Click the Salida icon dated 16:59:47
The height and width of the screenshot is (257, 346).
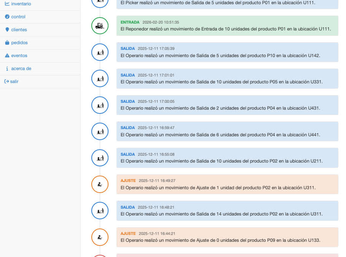(100, 131)
